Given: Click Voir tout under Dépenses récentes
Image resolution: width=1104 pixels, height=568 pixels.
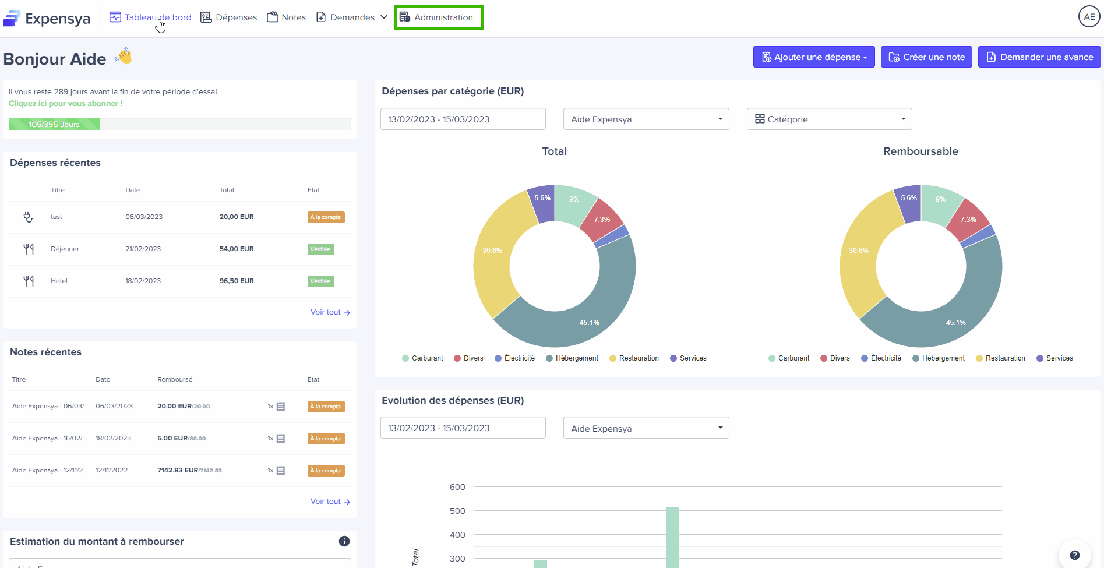Looking at the screenshot, I should (x=330, y=312).
